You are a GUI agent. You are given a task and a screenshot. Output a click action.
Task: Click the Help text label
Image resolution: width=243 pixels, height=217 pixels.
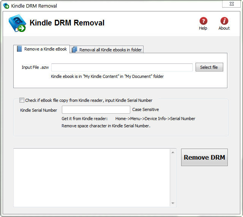(203, 28)
